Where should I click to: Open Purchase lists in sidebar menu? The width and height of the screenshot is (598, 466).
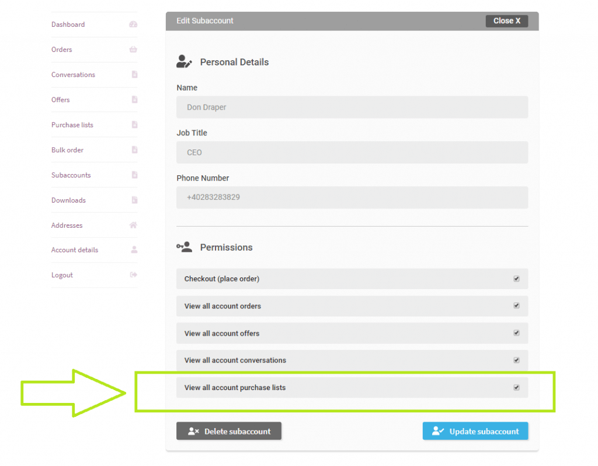point(72,125)
